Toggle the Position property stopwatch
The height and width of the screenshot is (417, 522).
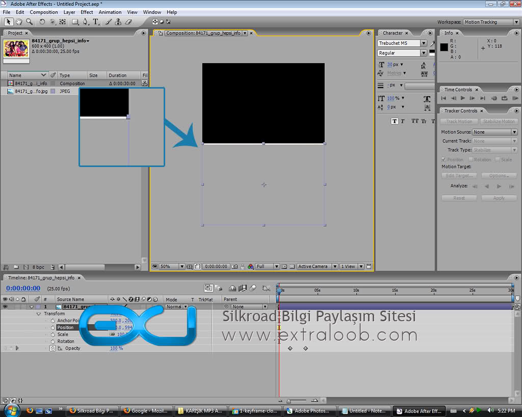point(53,327)
